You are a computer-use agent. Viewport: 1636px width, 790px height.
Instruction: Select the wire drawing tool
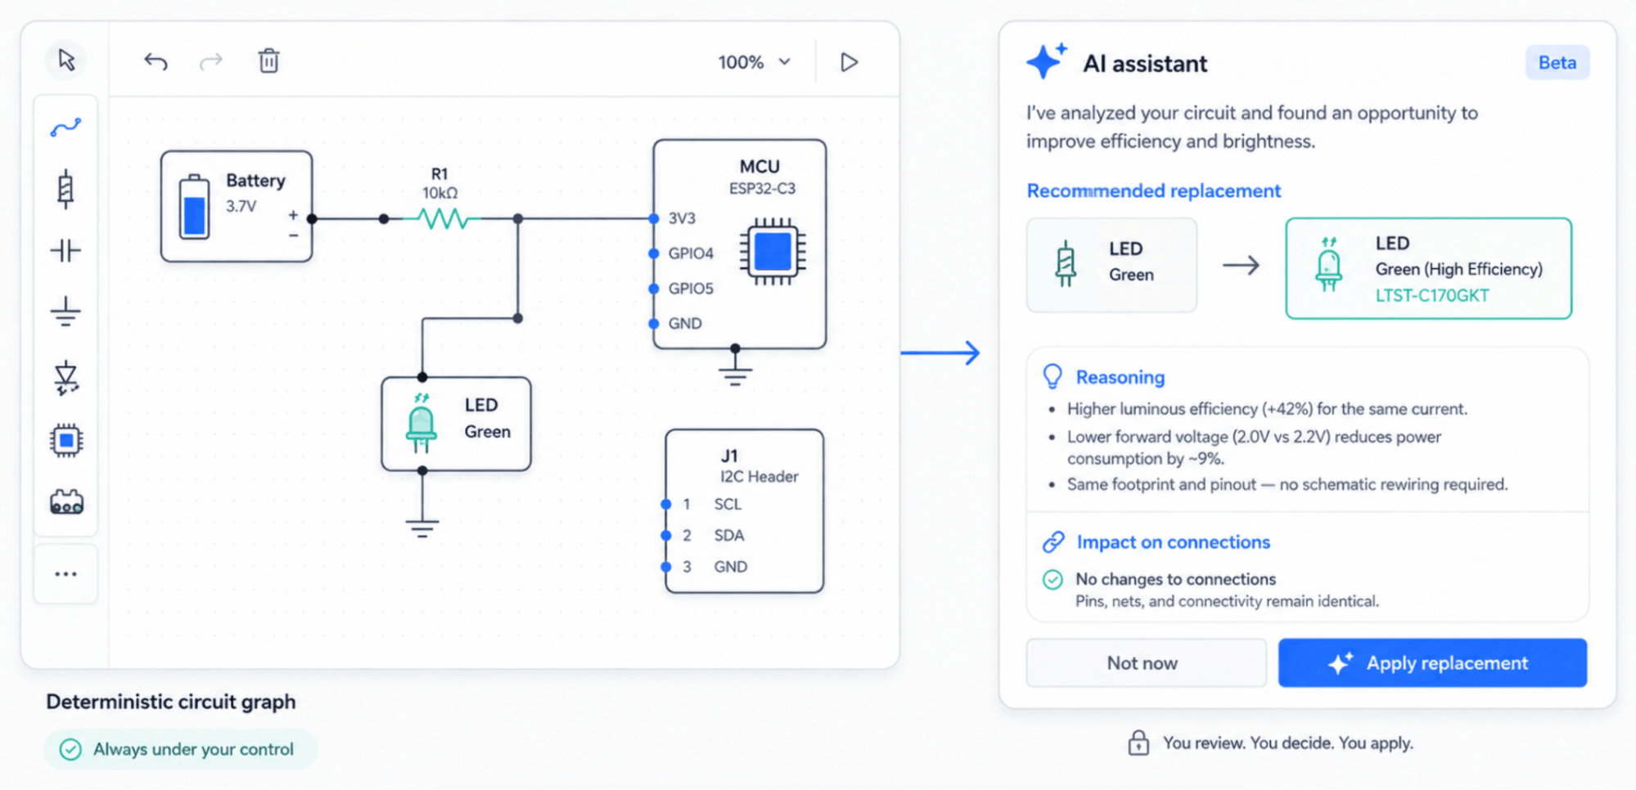click(65, 128)
